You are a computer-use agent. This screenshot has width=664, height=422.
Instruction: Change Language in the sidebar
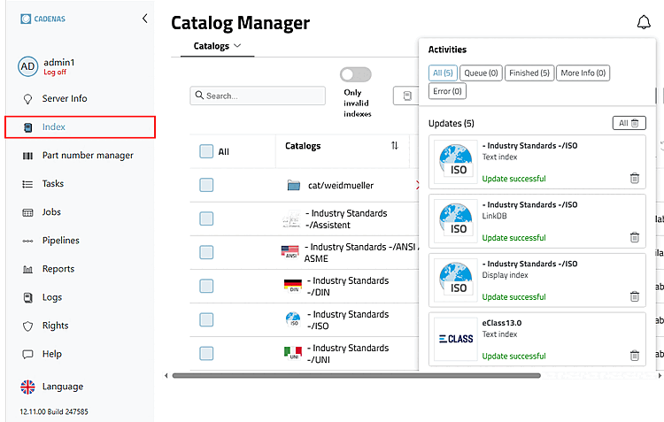pyautogui.click(x=62, y=387)
